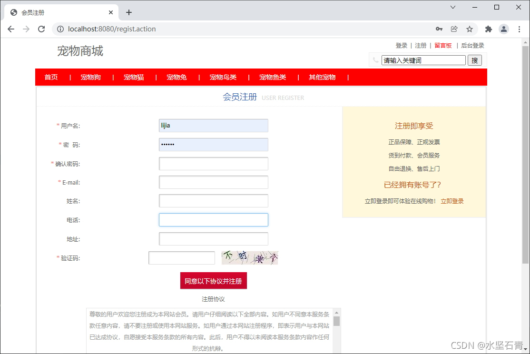530x354 pixels.
Task: Reload the page with the refresh icon
Action: tap(41, 29)
